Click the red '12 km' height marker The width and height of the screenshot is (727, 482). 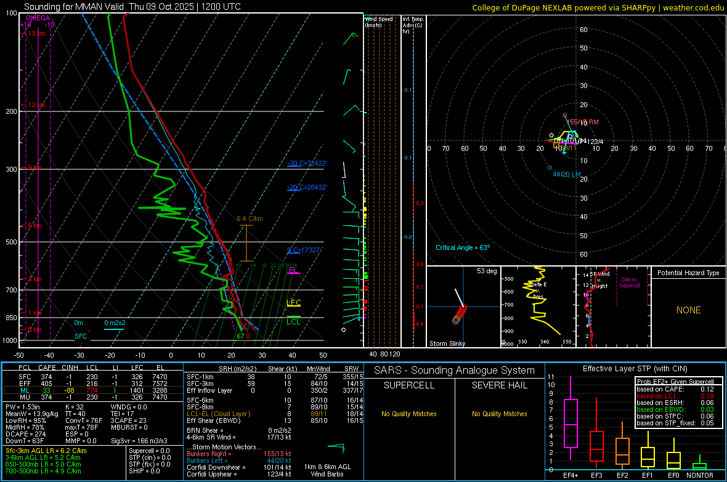(36, 105)
